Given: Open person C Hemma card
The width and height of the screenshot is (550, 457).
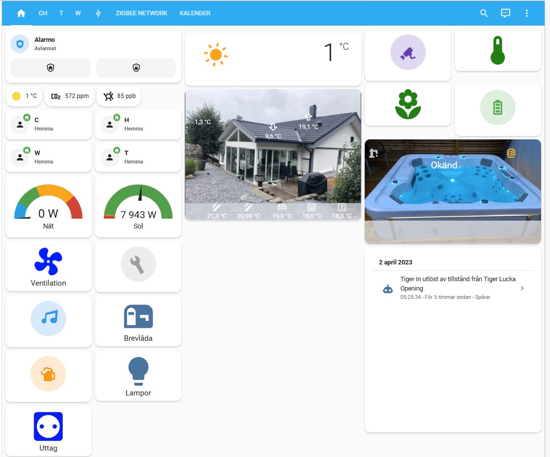Looking at the screenshot, I should click(48, 125).
